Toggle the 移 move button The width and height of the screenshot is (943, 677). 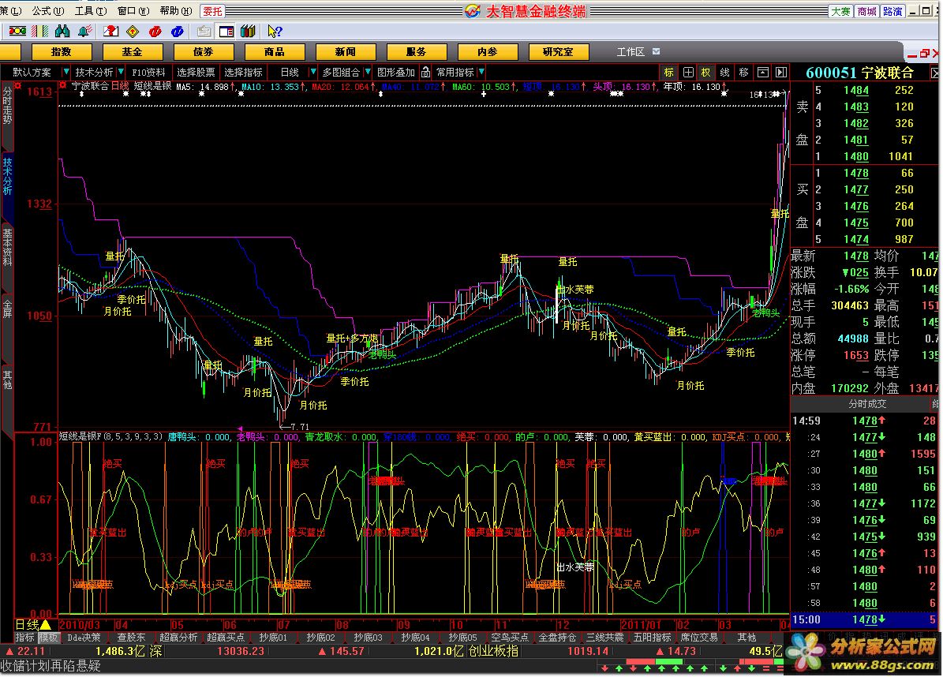(744, 72)
